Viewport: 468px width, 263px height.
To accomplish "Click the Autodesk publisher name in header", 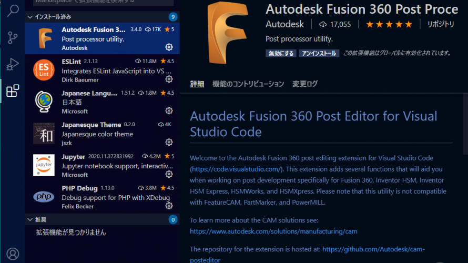I will 284,24.
